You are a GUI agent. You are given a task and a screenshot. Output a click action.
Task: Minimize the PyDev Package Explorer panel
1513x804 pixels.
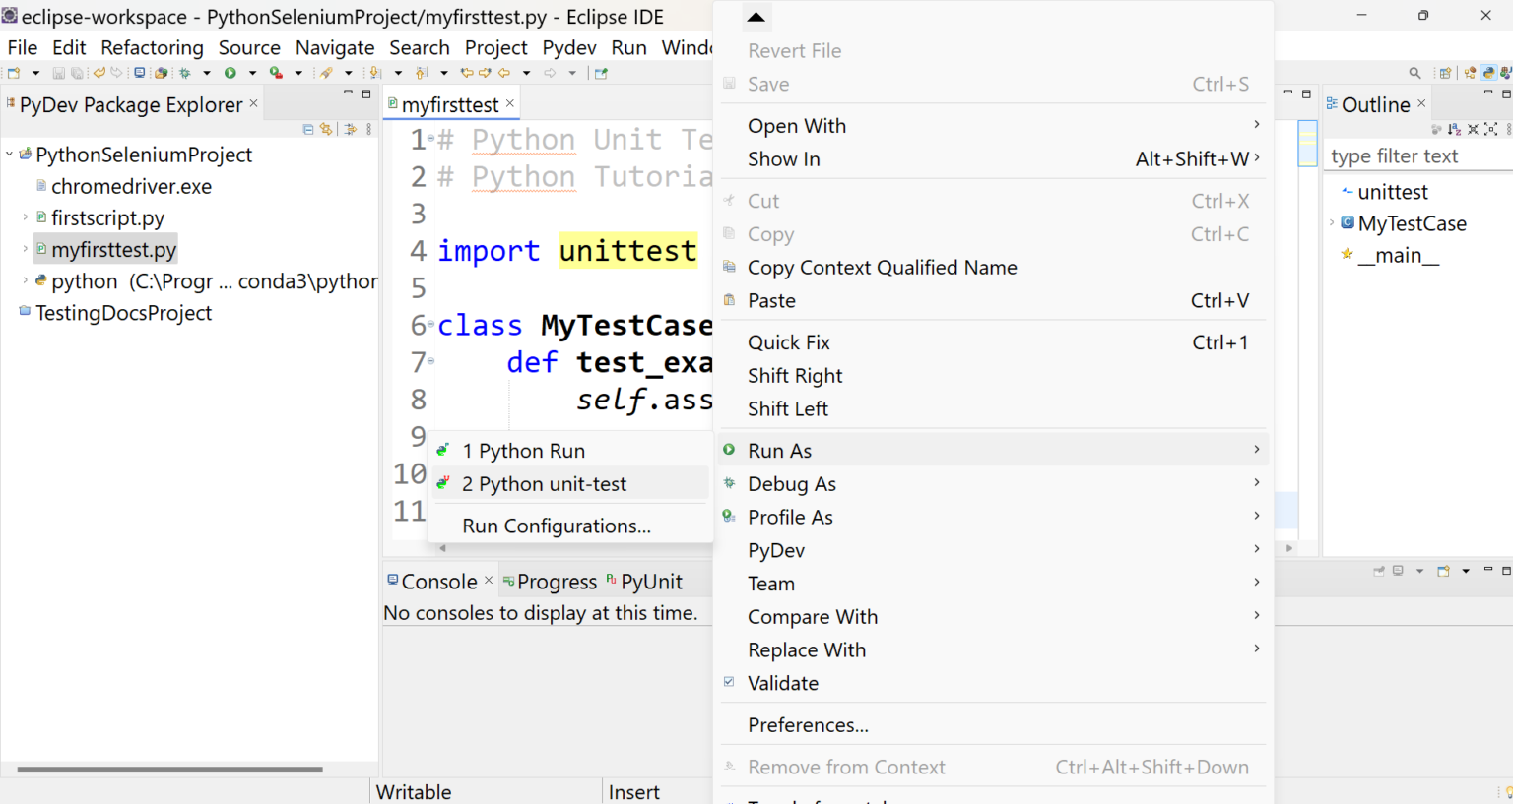(348, 93)
